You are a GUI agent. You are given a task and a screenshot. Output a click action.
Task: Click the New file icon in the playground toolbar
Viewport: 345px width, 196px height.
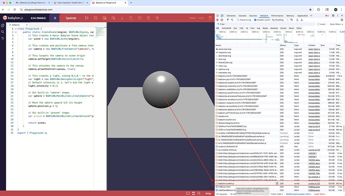pyautogui.click(x=130, y=18)
